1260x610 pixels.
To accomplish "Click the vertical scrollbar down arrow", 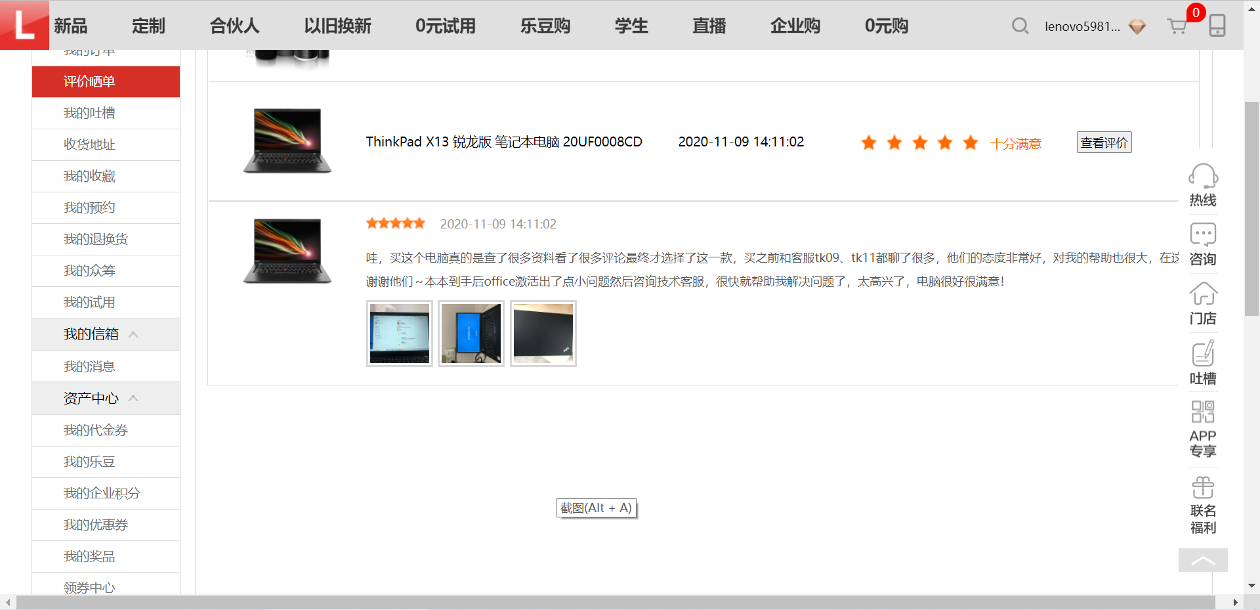I will coord(1252,586).
